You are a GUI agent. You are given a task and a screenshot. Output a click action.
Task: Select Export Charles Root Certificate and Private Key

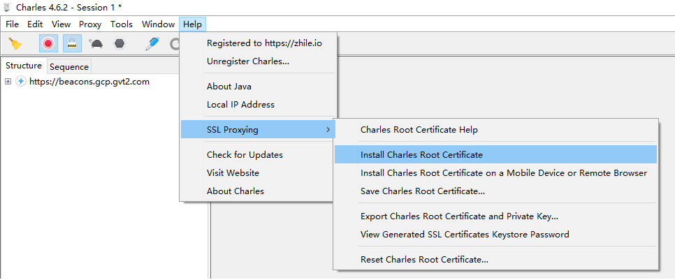458,216
